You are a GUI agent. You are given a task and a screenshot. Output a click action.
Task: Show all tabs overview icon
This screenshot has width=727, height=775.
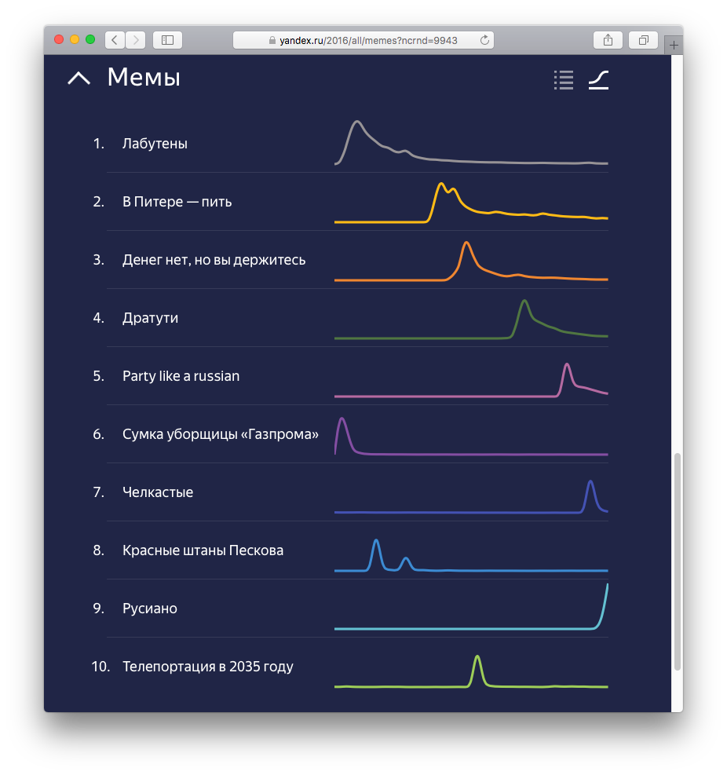point(643,39)
